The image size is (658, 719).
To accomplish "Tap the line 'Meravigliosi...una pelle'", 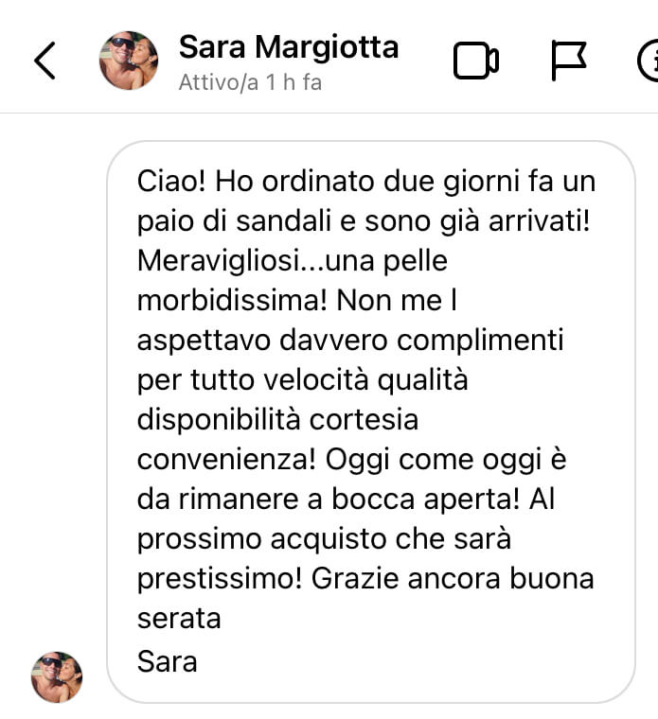I will point(293,260).
